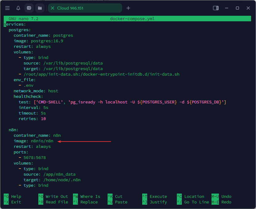Click the M-U Undo shortcut
This screenshot has height=209, width=256.
(x=221, y=196)
